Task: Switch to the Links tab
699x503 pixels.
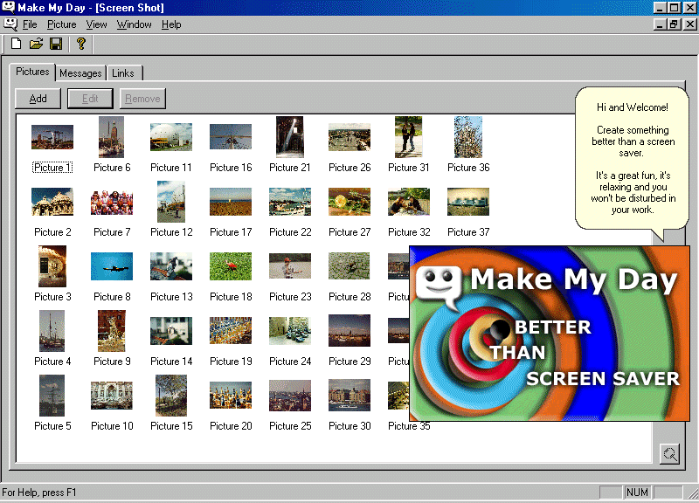Action: pyautogui.click(x=123, y=73)
